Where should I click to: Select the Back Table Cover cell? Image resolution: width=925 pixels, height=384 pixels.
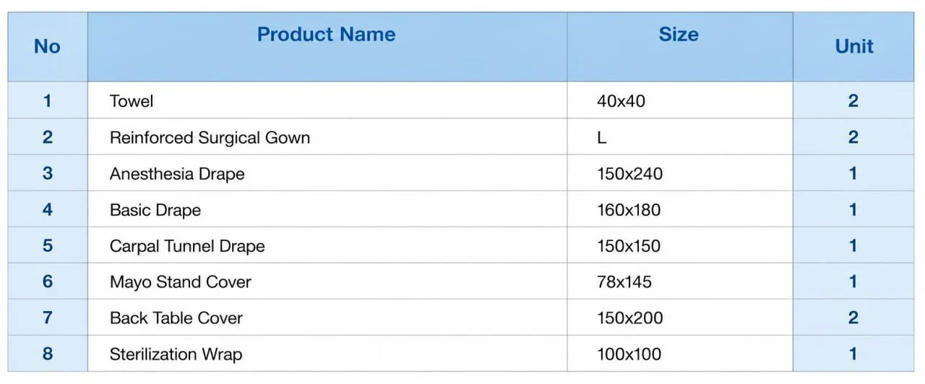pos(327,318)
